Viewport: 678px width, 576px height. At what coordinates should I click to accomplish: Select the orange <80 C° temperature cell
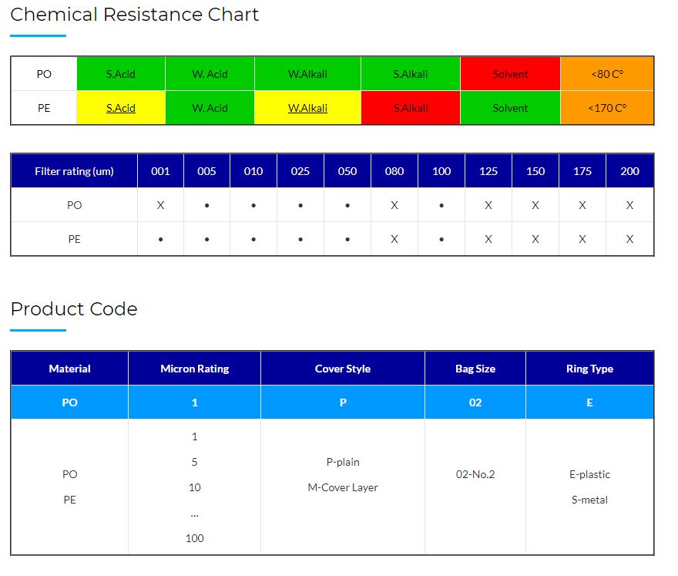tap(607, 74)
